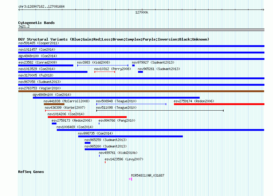Open the nsv511098 (Teague2010) label
The height and width of the screenshot is (196, 273).
pyautogui.click(x=116, y=108)
